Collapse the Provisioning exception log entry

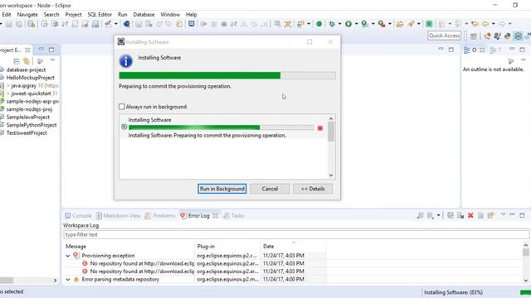(x=68, y=256)
